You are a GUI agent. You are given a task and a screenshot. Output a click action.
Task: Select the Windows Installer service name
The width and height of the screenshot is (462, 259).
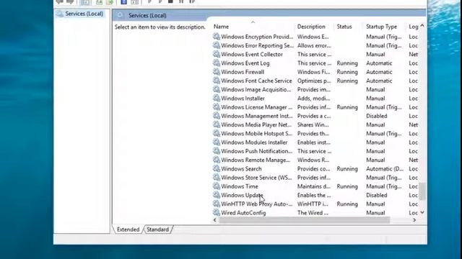point(243,98)
